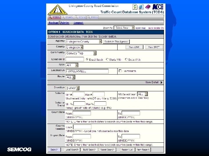Open the County dropdown

point(74,47)
